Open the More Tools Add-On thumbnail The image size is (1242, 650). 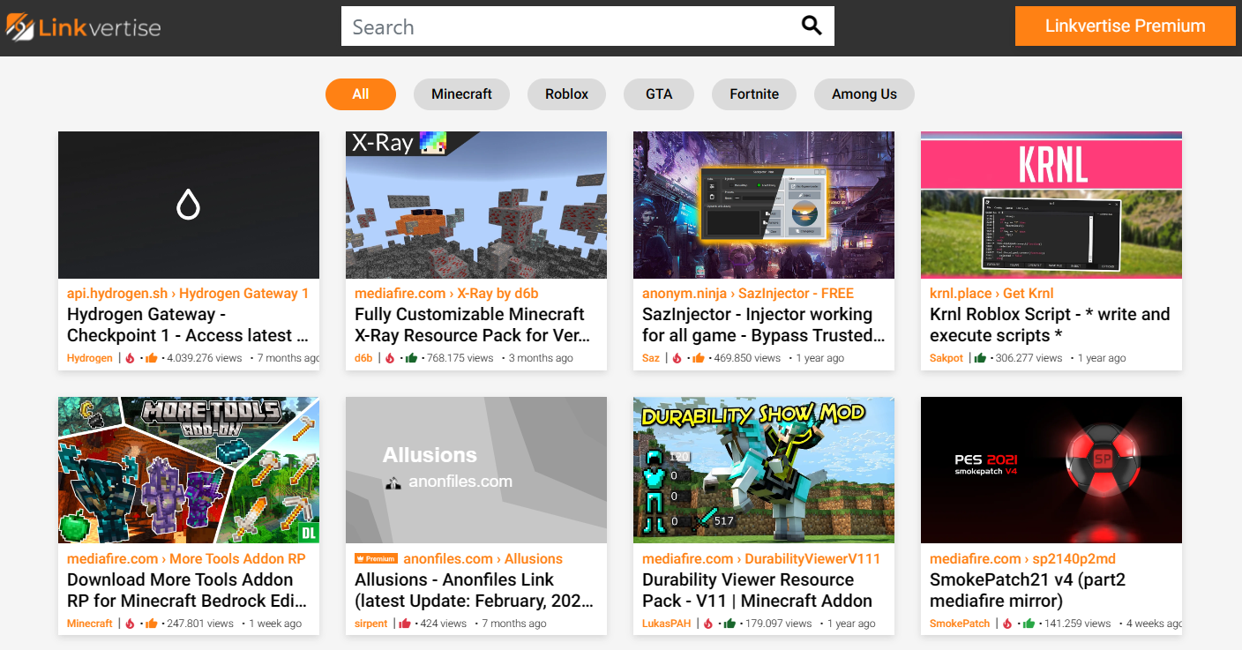pos(189,470)
